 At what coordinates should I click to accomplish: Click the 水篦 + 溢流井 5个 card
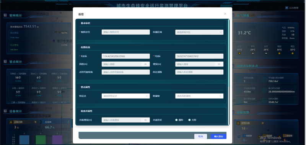pyautogui.click(x=18, y=92)
